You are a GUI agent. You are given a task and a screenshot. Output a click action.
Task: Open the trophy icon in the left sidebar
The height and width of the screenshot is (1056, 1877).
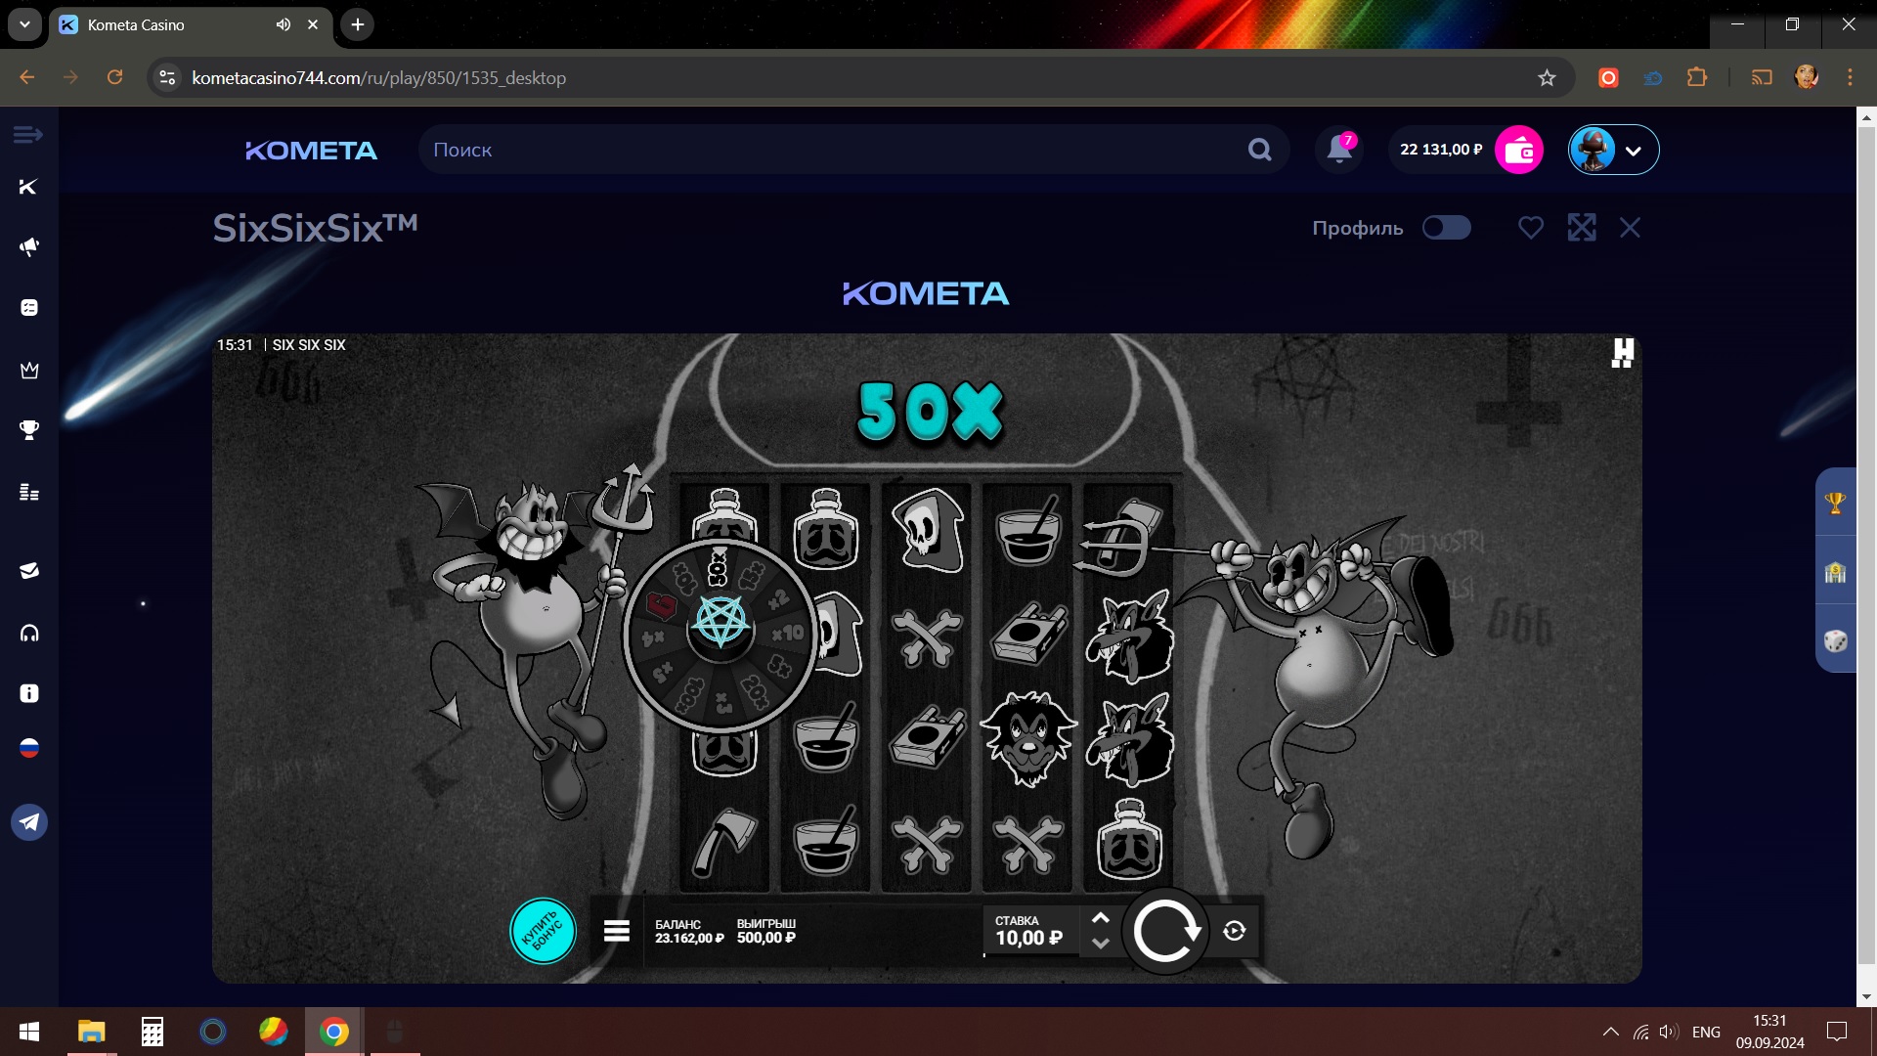click(x=29, y=430)
